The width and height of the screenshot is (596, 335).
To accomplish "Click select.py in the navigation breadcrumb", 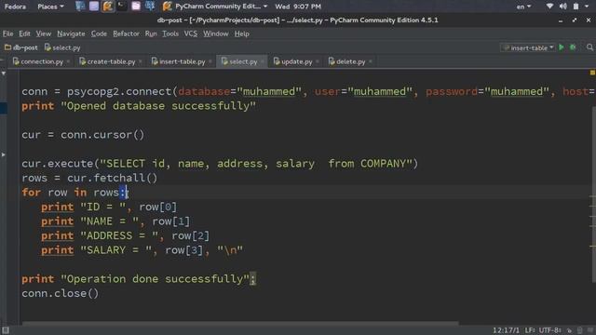I will point(66,47).
